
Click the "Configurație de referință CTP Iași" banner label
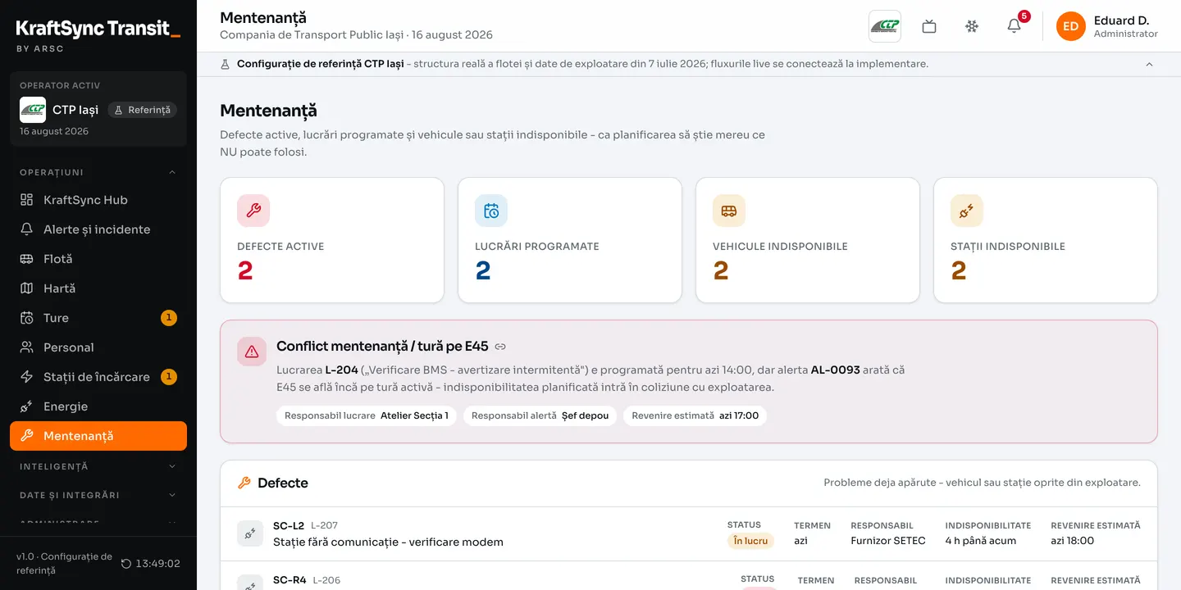pos(321,64)
